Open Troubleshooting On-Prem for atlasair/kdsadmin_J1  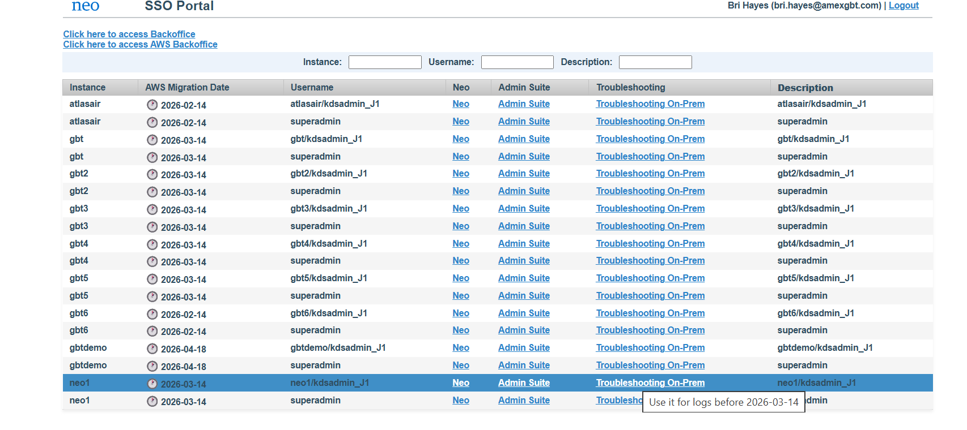pos(650,104)
